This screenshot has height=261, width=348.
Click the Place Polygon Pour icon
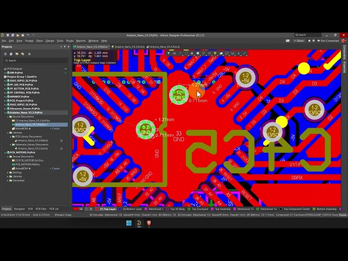[221, 53]
